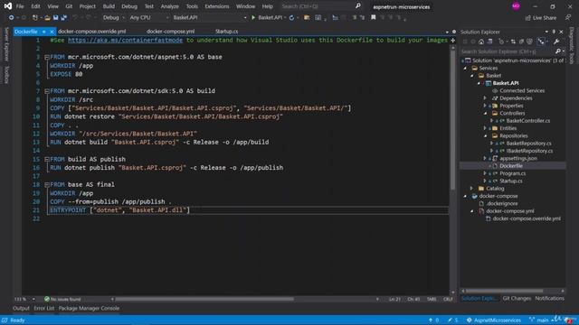Open the Build menu
Screen dimensions: 579x325
pos(109,6)
